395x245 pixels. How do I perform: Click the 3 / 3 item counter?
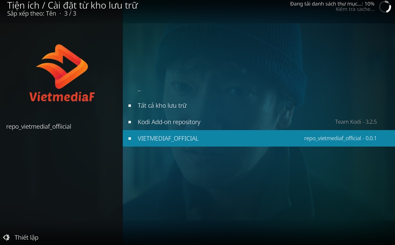click(x=70, y=14)
